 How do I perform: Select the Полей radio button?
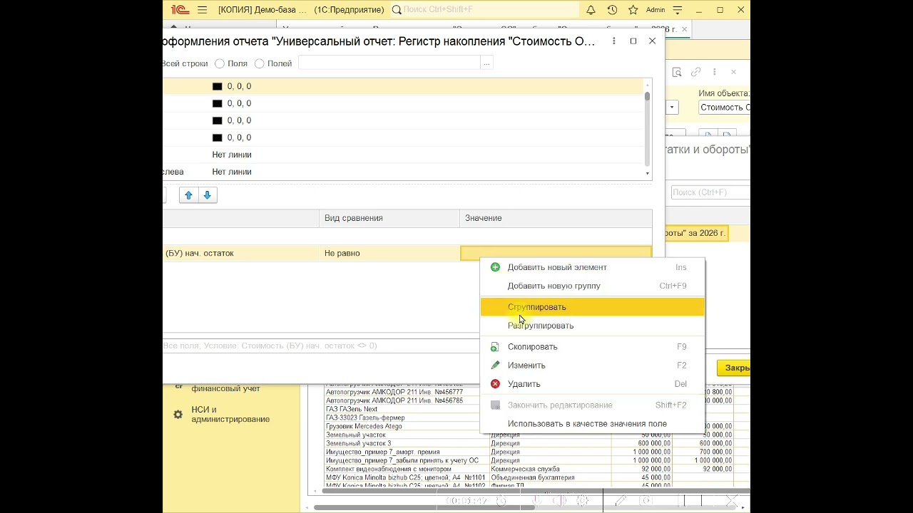[260, 63]
